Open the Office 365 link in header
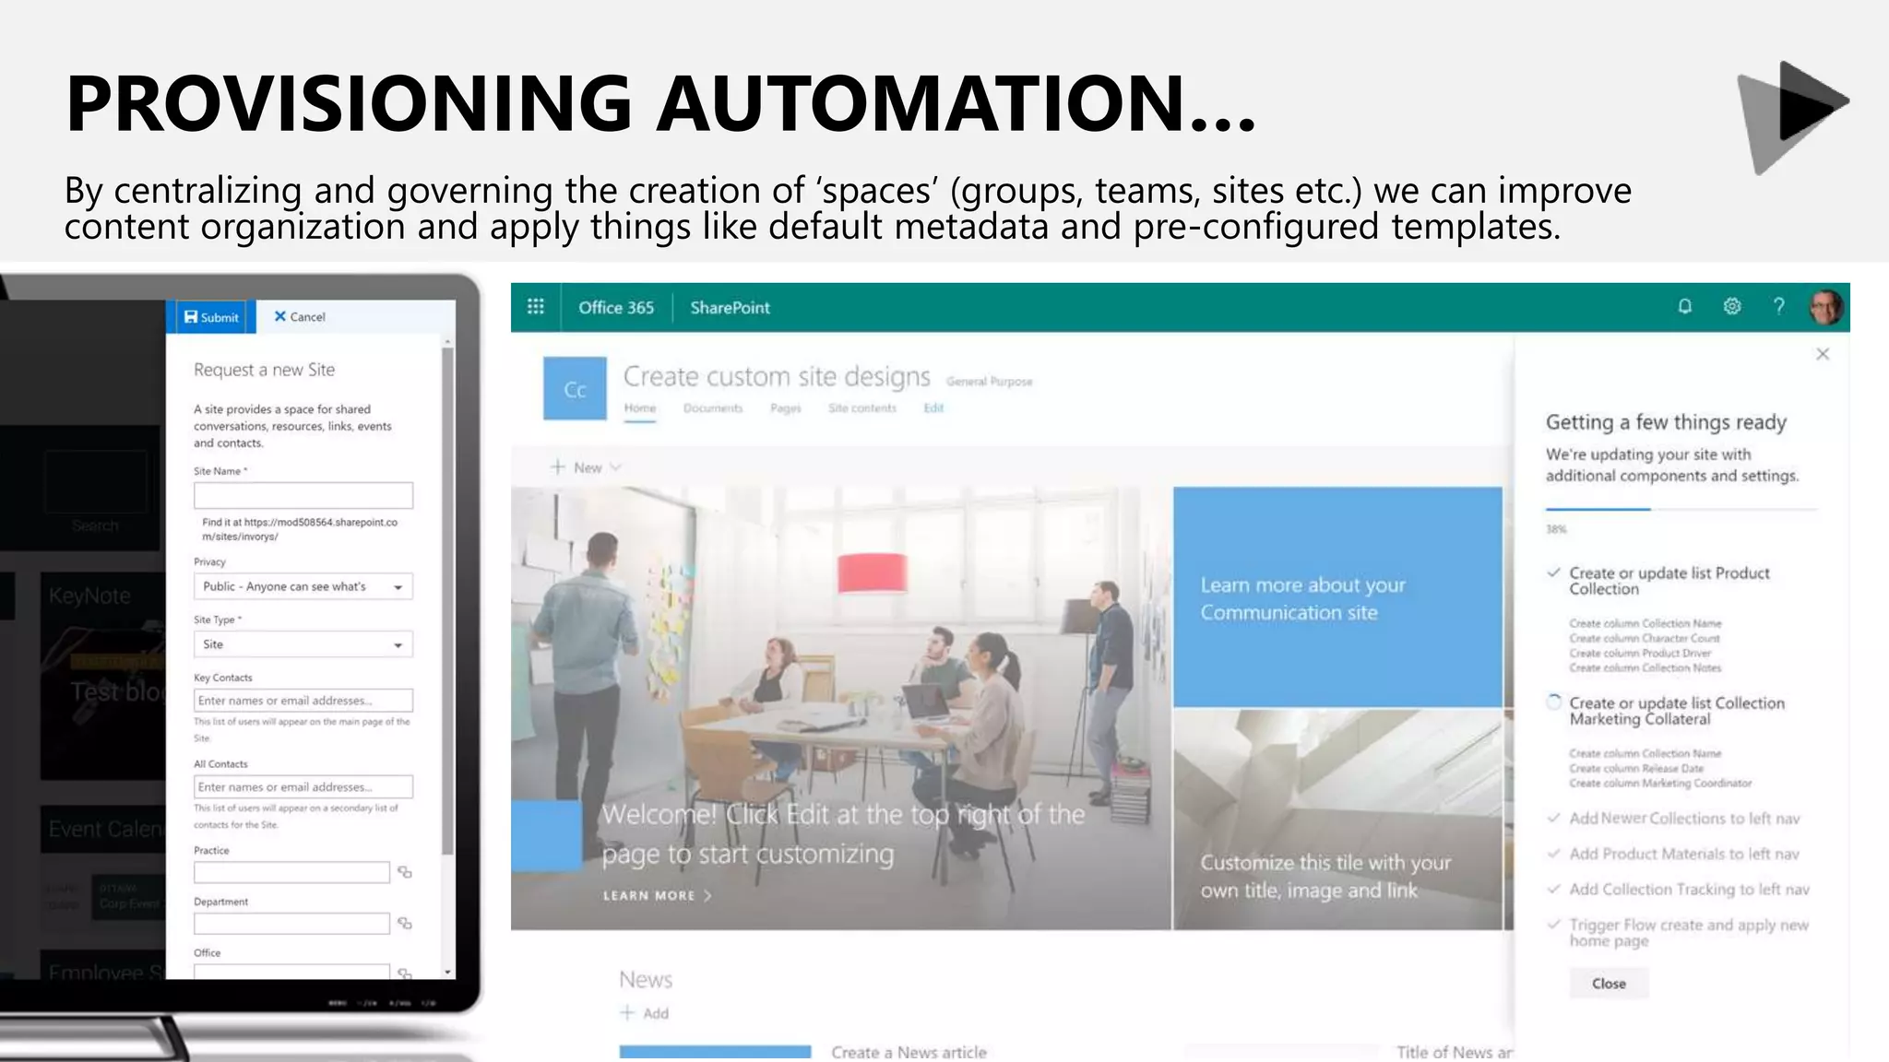Screen dimensions: 1889x1062 [616, 307]
